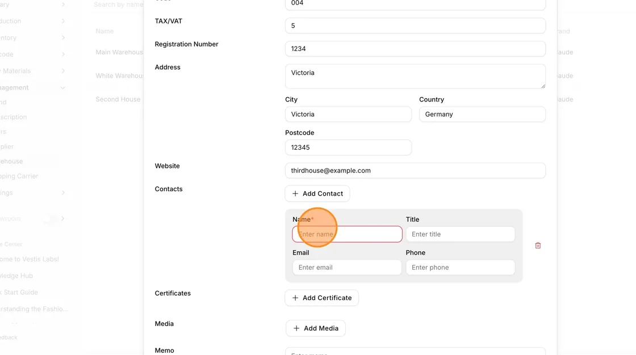Focus the contact Name input field
Viewport: 636px width, 355px height.
pyautogui.click(x=347, y=234)
